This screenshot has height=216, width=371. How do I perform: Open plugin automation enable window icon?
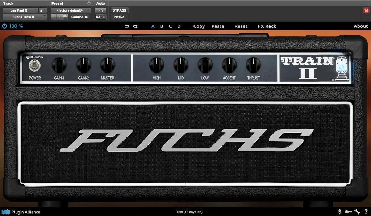coord(101,10)
